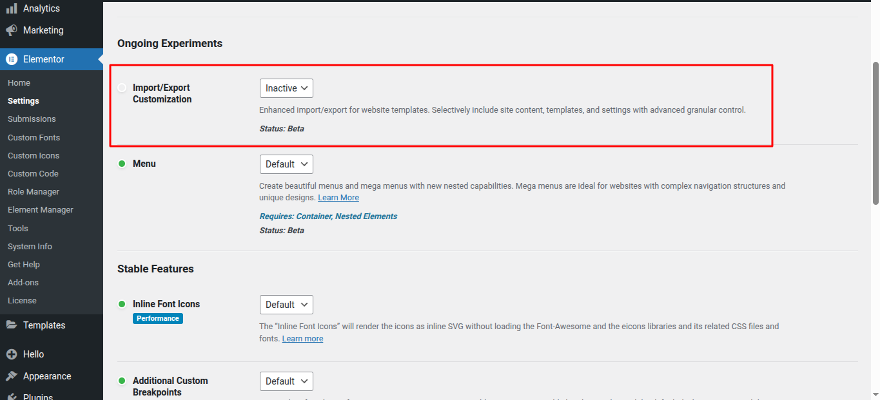Click the Performance badge
The width and height of the screenshot is (880, 400).
(158, 318)
